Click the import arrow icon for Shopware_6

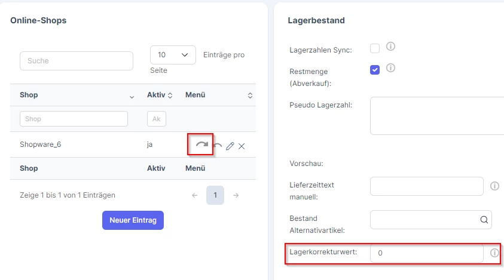click(x=218, y=146)
